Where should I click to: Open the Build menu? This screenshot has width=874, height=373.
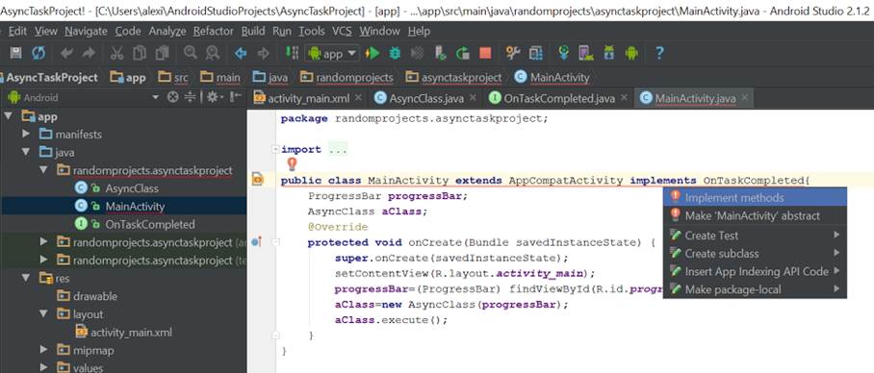point(253,31)
